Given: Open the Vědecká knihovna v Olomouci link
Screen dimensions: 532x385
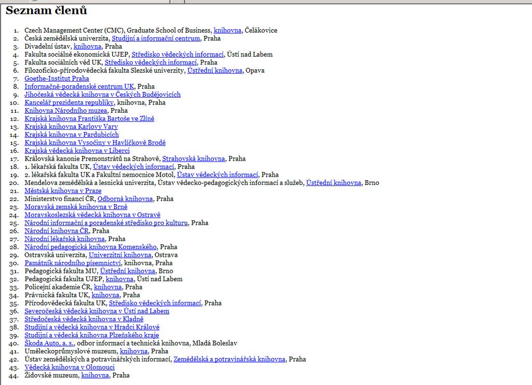Looking at the screenshot, I should [x=70, y=367].
